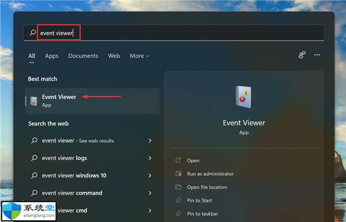
Task: Click search icon beside 'event viewer windows 10'
Action: point(34,175)
